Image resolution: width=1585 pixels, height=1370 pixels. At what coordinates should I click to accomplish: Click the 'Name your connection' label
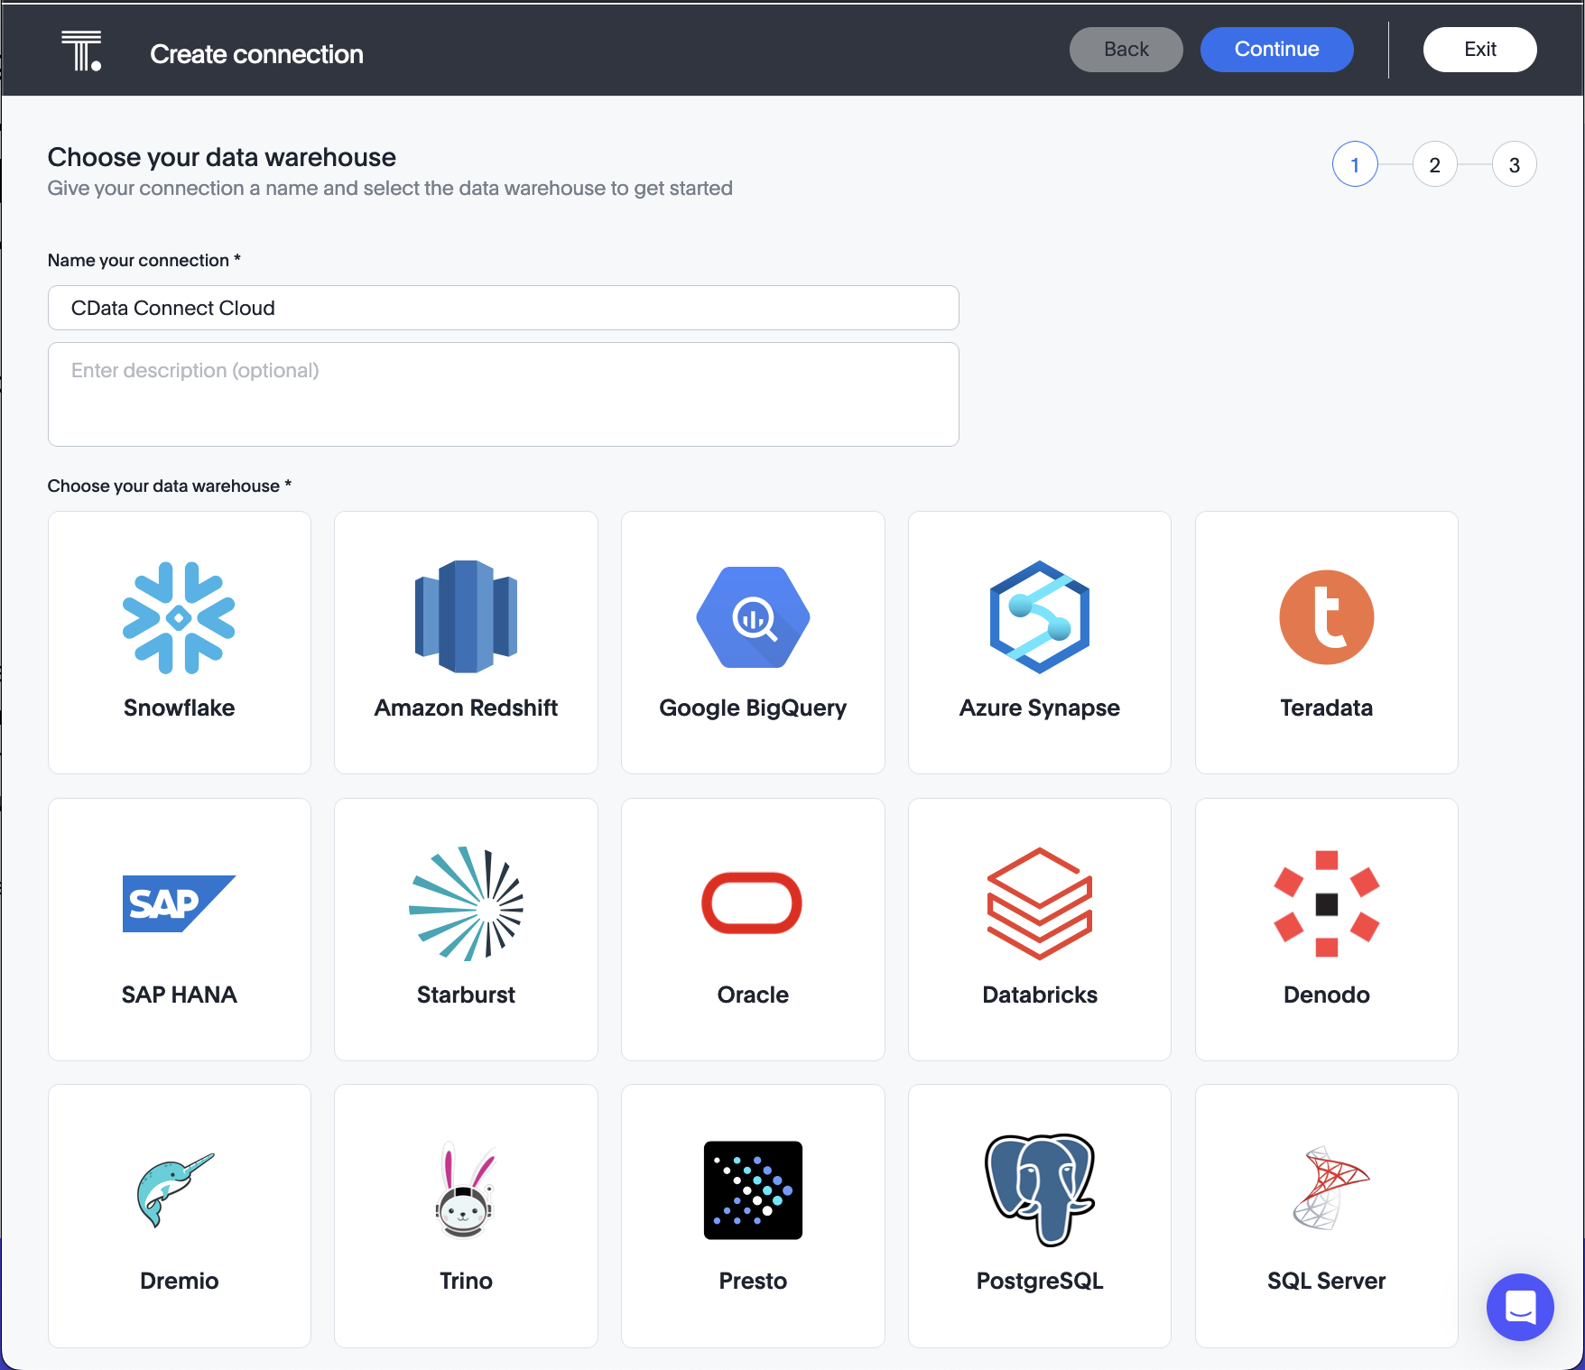[x=144, y=260]
